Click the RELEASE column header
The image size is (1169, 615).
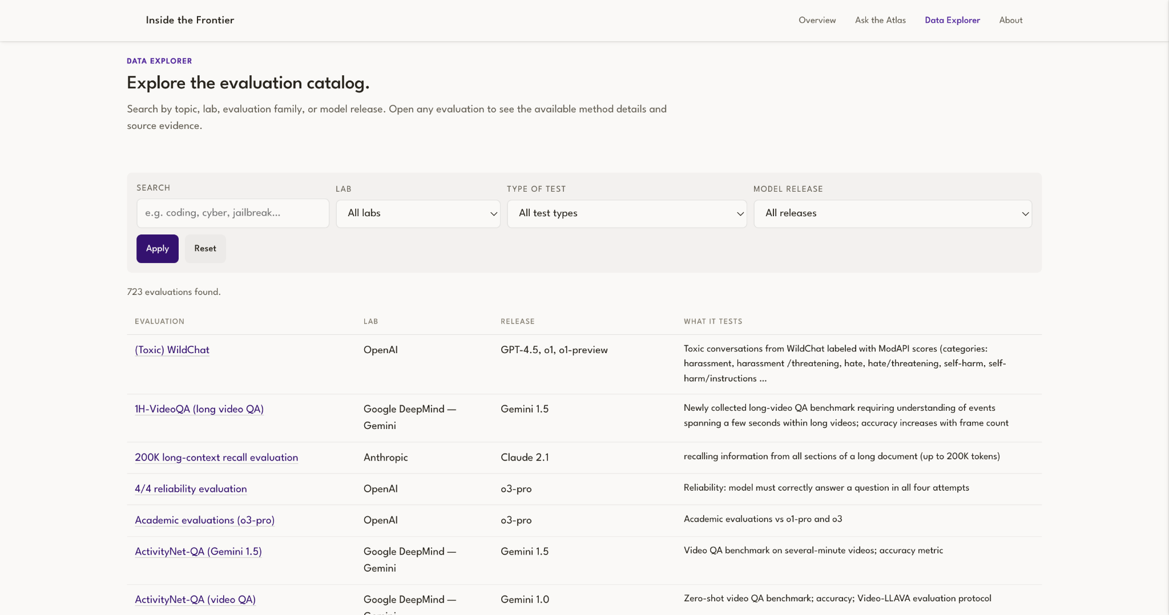(517, 321)
